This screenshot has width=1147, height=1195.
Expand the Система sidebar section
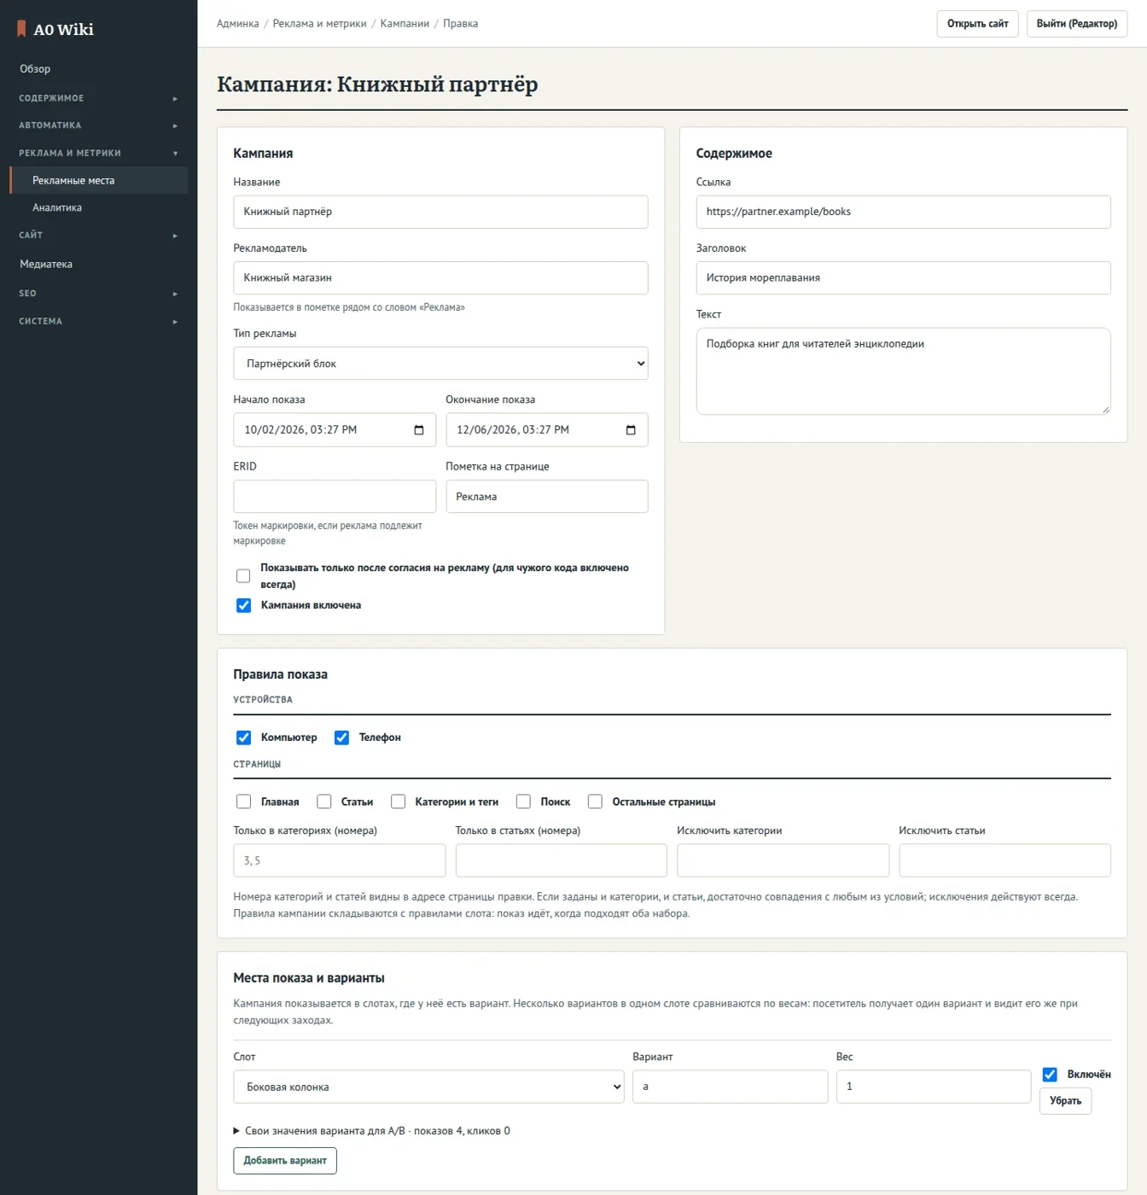98,321
